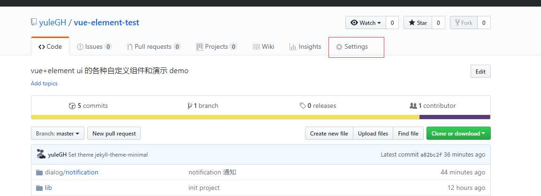Open the lib folder

(x=48, y=188)
